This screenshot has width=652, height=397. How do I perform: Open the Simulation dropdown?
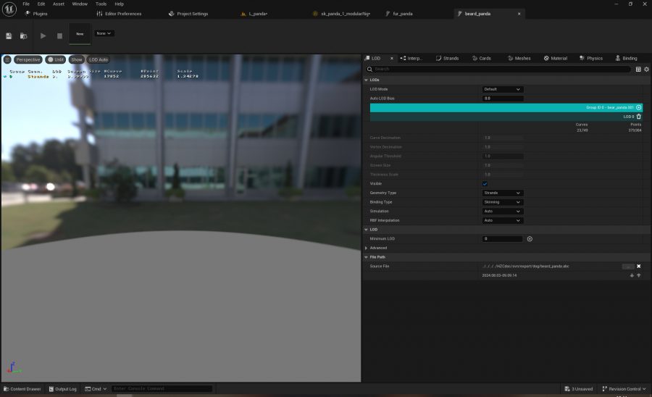(502, 212)
